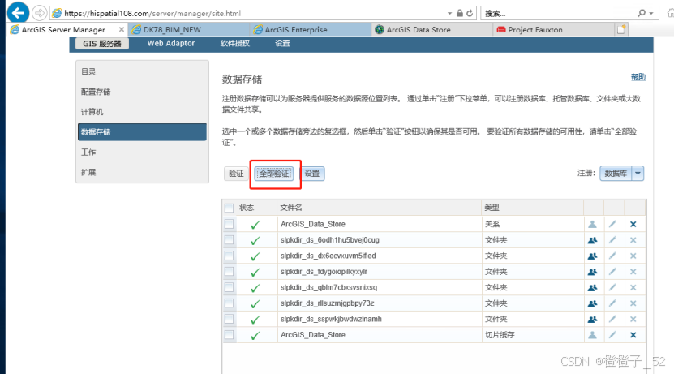Viewport: 674px width, 374px height.
Task: Click the lock security icon in address bar
Action: coord(460,13)
